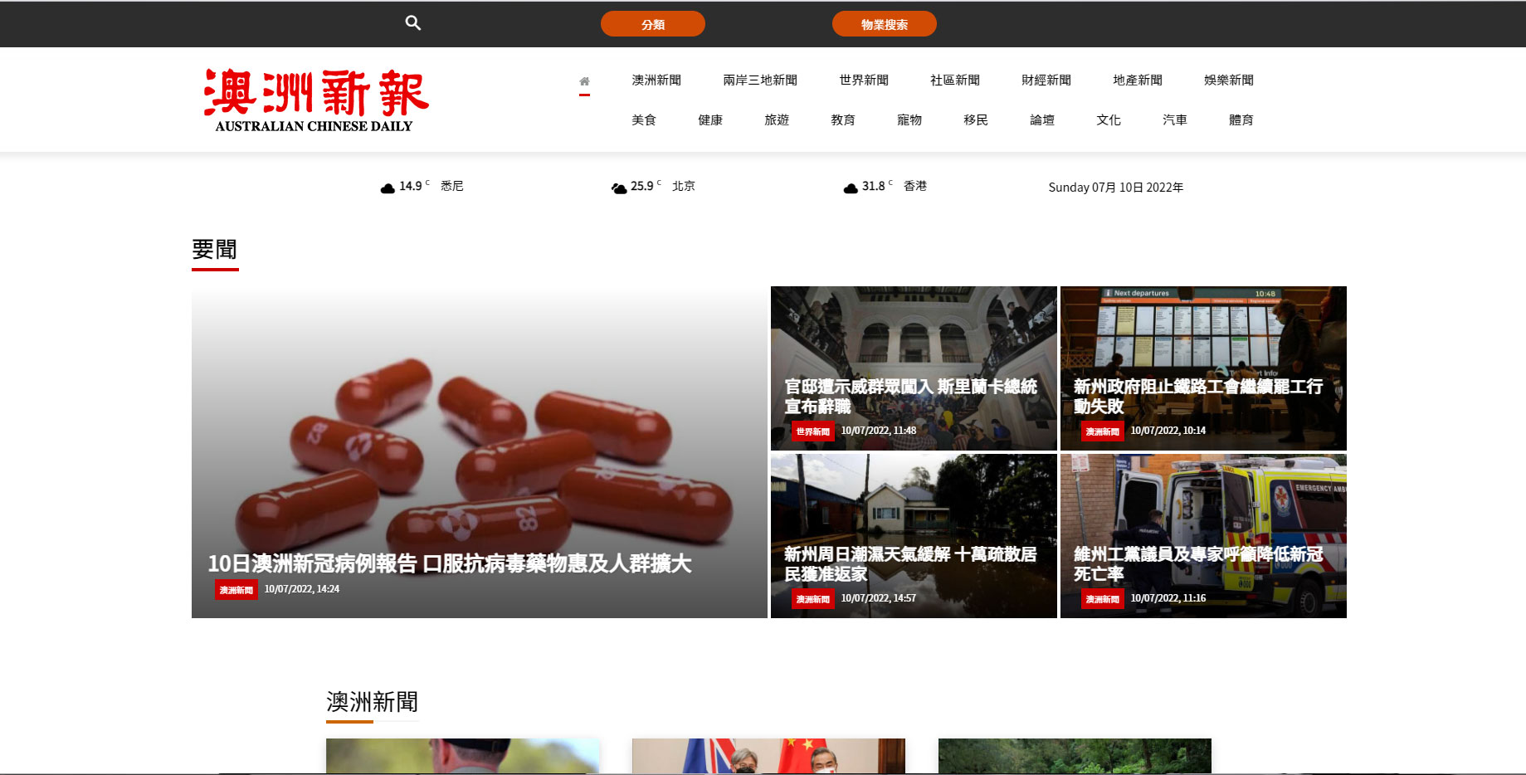1526x775 pixels.
Task: Switch to the 財經新聞 section
Action: coord(1046,80)
